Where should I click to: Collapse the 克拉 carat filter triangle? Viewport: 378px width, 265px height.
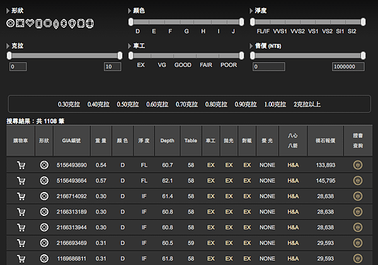(x=8, y=46)
